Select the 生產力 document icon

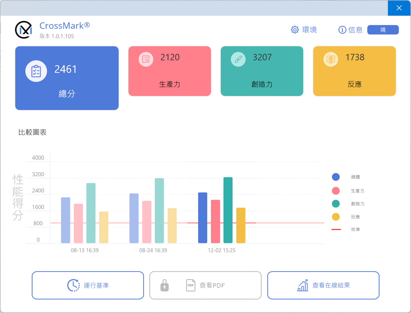coord(146,60)
